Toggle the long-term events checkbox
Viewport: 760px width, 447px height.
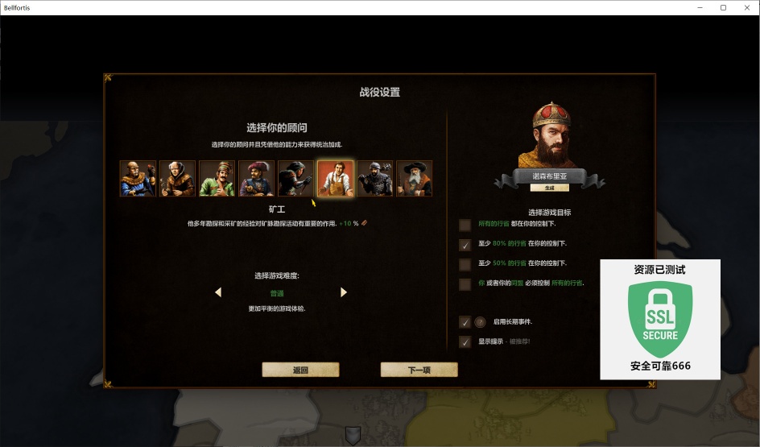click(465, 322)
